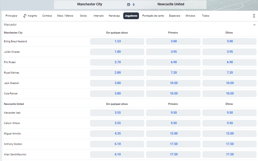Click the Newcastle United header team name
Screen dimensions: 258x161
(171, 4)
